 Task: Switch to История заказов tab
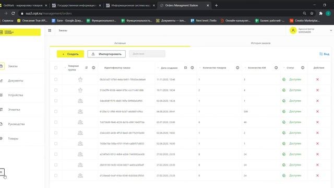[x=260, y=43]
